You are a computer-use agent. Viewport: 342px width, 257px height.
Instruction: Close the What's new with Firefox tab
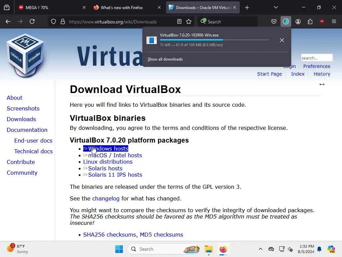coord(159,7)
